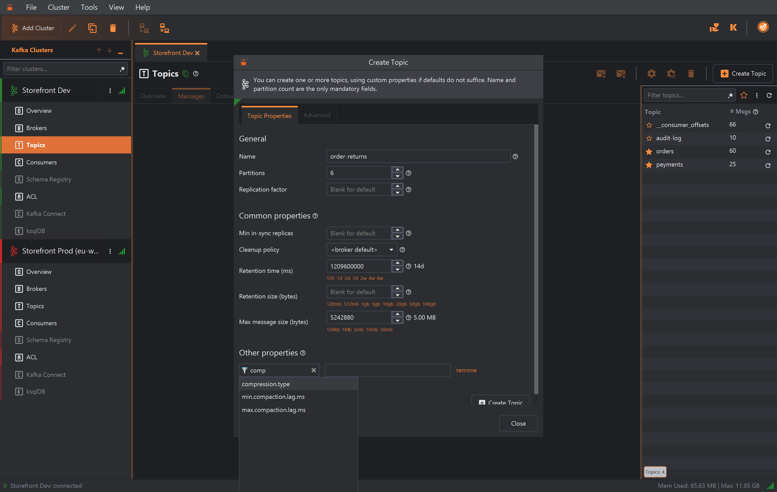Image resolution: width=777 pixels, height=492 pixels.
Task: Click the edit cluster pencil icon
Action: click(72, 28)
